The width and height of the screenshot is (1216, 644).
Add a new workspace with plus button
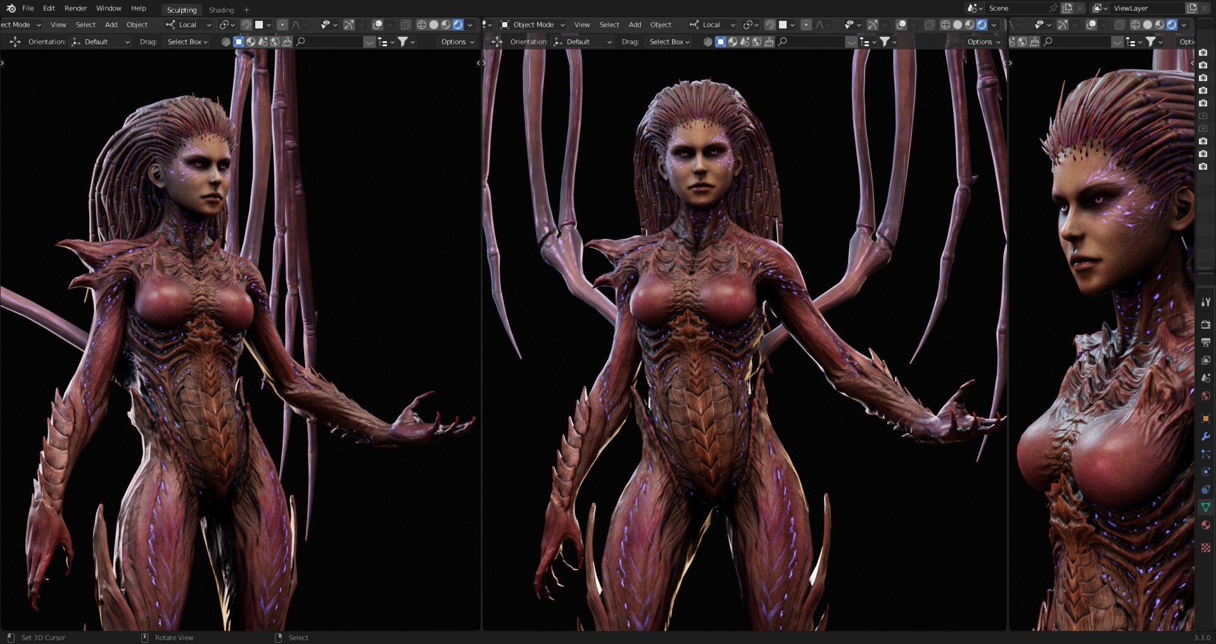click(247, 9)
